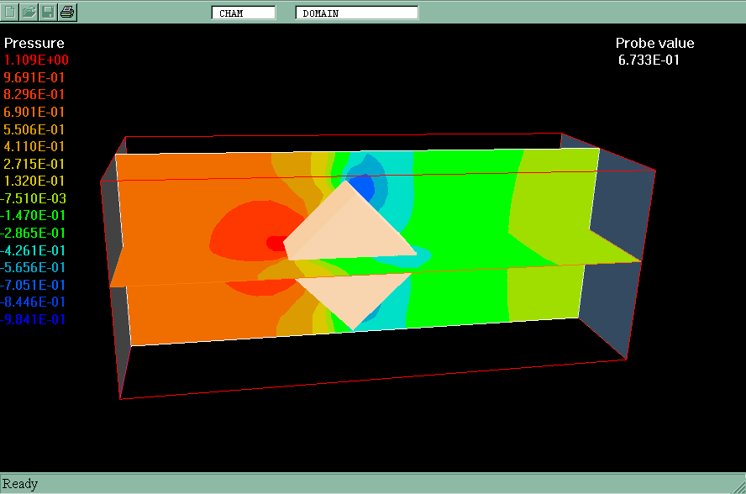Image resolution: width=746 pixels, height=494 pixels.
Task: Click the Open folder icon
Action: (29, 12)
